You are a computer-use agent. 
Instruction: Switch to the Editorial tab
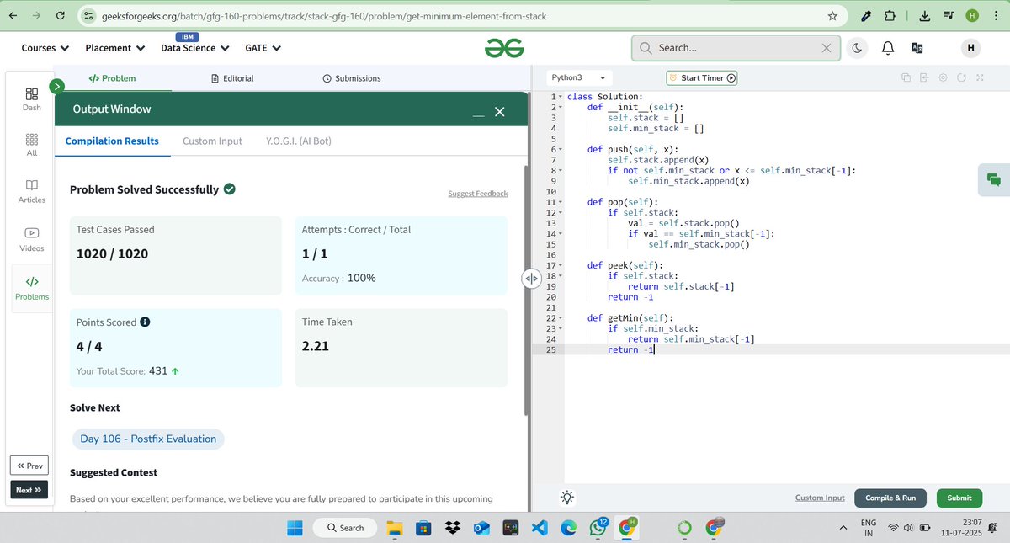click(x=232, y=78)
